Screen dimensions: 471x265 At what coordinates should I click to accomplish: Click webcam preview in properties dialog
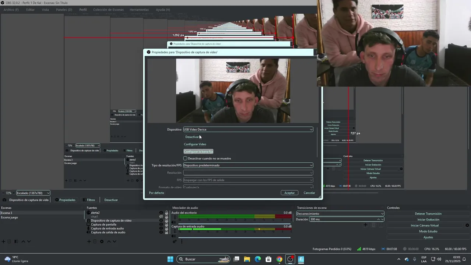tap(233, 91)
